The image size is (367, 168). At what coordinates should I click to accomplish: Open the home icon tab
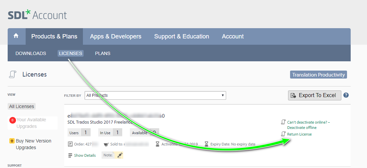pos(16,36)
